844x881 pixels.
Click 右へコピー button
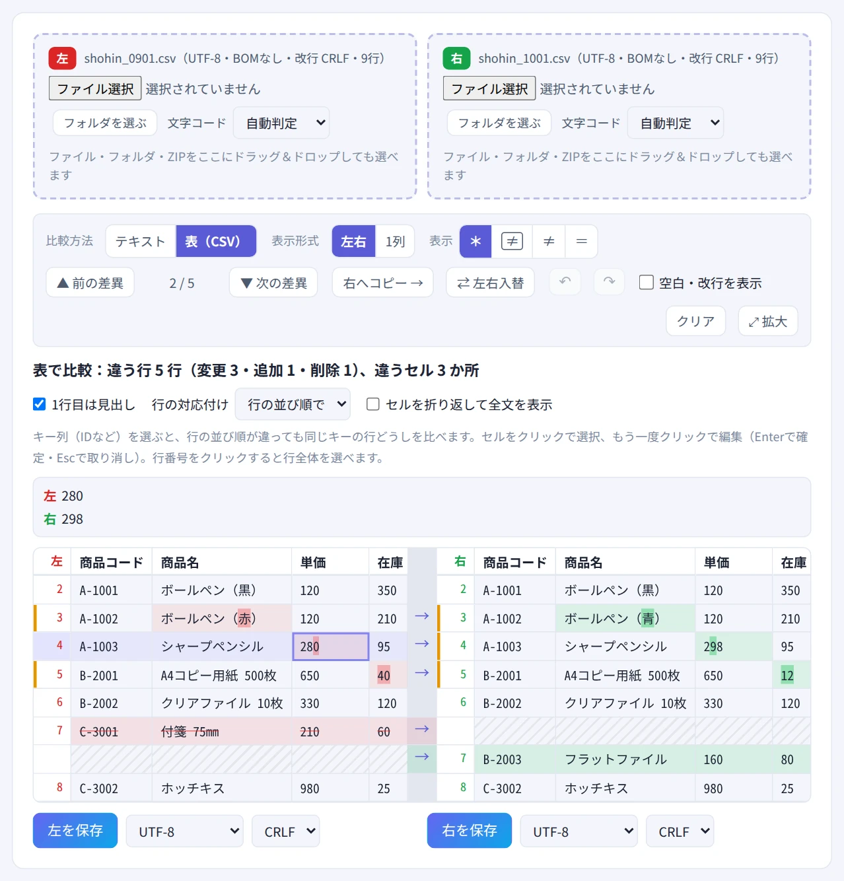tap(383, 283)
